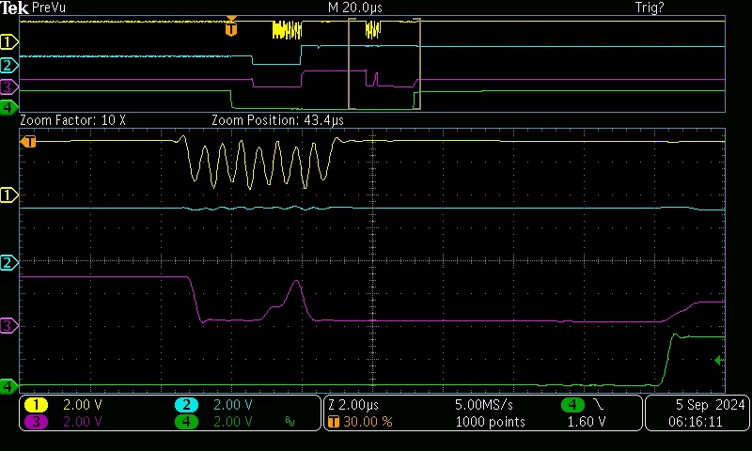Click channel 2 scale value 2.00 V
Image resolution: width=752 pixels, height=451 pixels.
[x=232, y=405]
